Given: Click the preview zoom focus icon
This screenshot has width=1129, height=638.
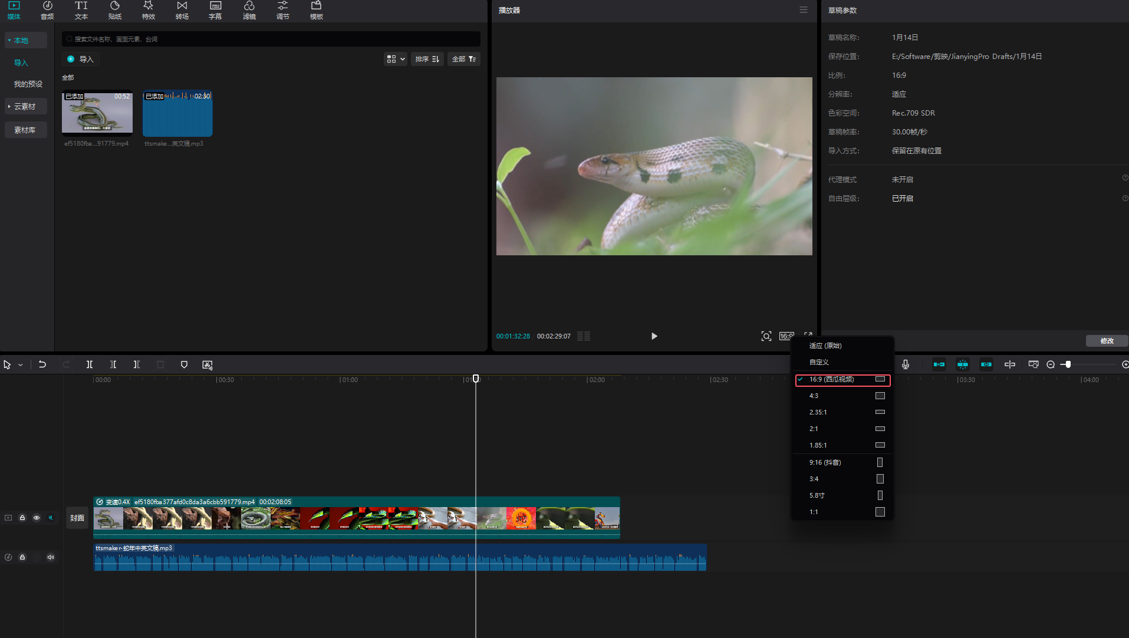Looking at the screenshot, I should coord(766,336).
